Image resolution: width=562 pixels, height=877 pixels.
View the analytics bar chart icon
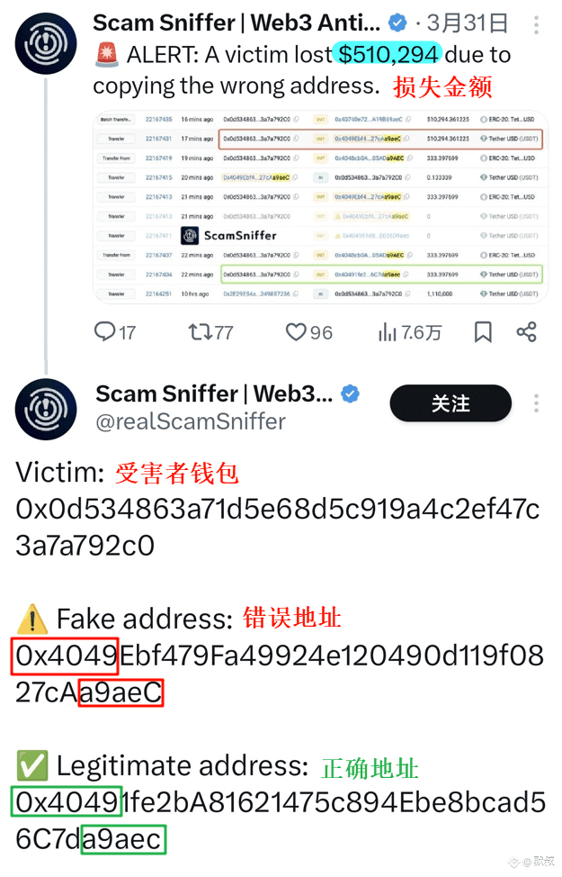click(388, 332)
